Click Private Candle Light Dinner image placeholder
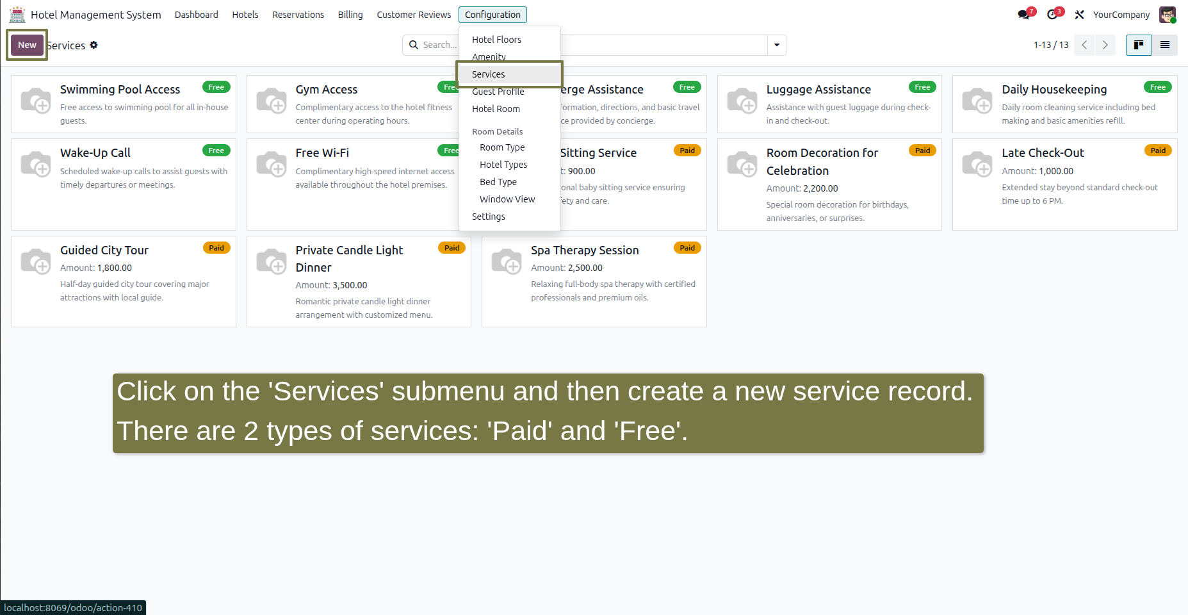Viewport: 1188px width, 615px height. point(272,261)
